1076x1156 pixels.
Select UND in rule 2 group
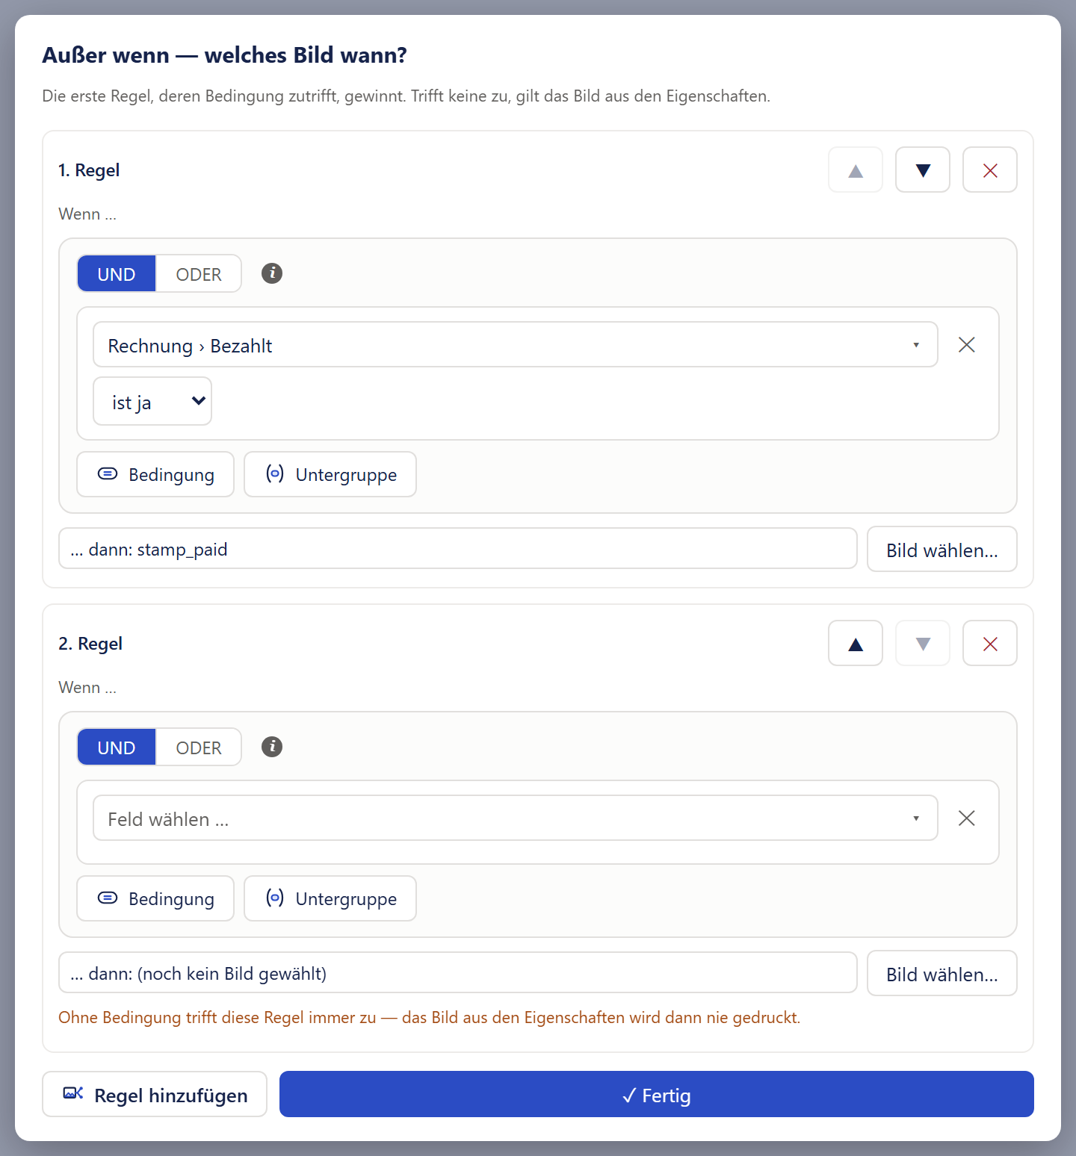(117, 747)
